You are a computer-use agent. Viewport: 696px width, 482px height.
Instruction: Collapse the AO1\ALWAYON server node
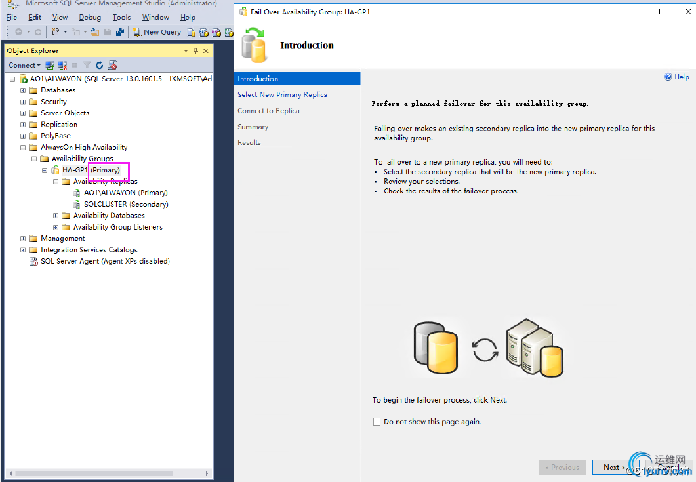click(12, 79)
